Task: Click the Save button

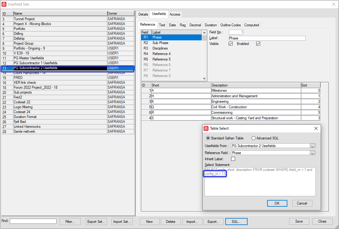Action: tap(299, 221)
